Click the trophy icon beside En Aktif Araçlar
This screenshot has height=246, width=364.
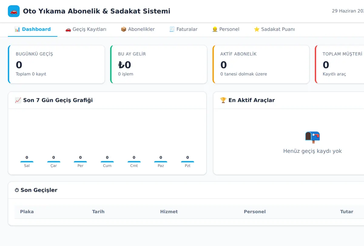click(x=223, y=100)
